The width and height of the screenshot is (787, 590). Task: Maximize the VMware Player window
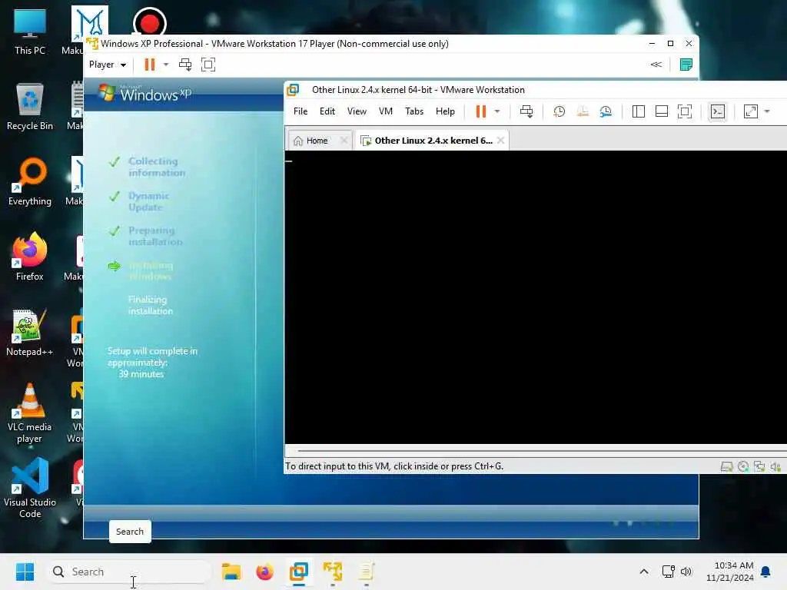click(x=670, y=44)
